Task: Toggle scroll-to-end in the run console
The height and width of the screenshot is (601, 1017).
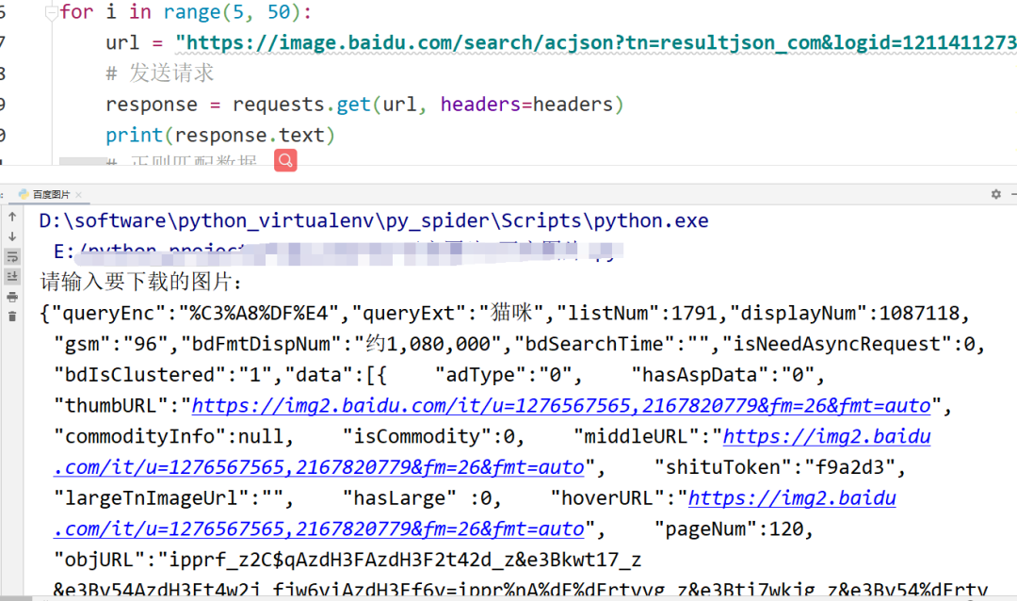Action: 12,277
